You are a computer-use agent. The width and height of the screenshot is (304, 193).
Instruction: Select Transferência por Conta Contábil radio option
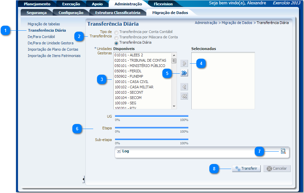116,32
